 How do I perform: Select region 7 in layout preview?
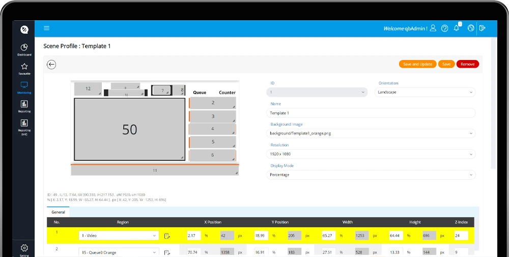(x=162, y=90)
